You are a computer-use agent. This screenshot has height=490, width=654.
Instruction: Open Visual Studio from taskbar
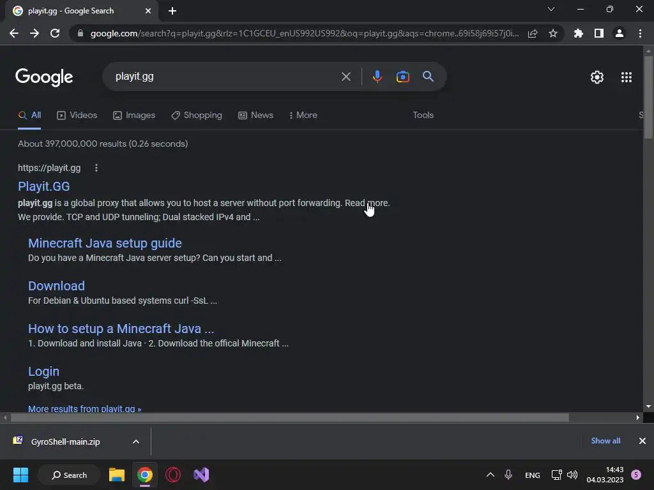tap(201, 475)
